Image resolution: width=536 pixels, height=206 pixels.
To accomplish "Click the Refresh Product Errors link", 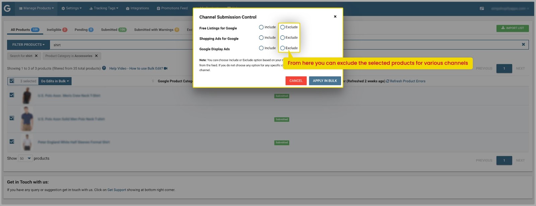I will point(406,81).
